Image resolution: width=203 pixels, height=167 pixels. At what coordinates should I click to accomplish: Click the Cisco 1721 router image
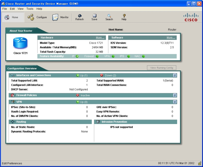click(20, 43)
